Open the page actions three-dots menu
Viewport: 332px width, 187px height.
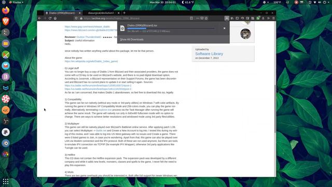point(198,18)
